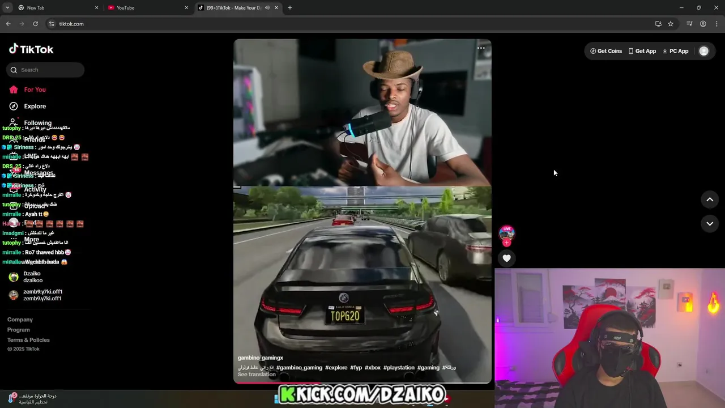
Task: Reload the page
Action: [35, 24]
